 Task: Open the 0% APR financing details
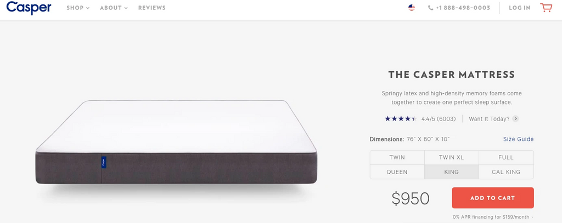[x=493, y=217]
